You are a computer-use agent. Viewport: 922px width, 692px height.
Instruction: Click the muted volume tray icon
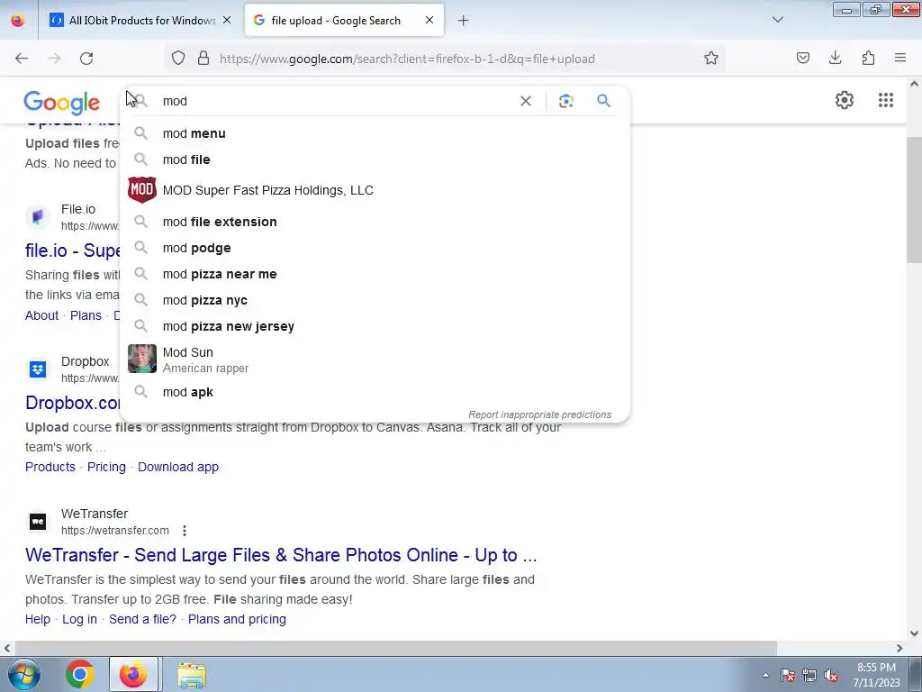pyautogui.click(x=831, y=676)
